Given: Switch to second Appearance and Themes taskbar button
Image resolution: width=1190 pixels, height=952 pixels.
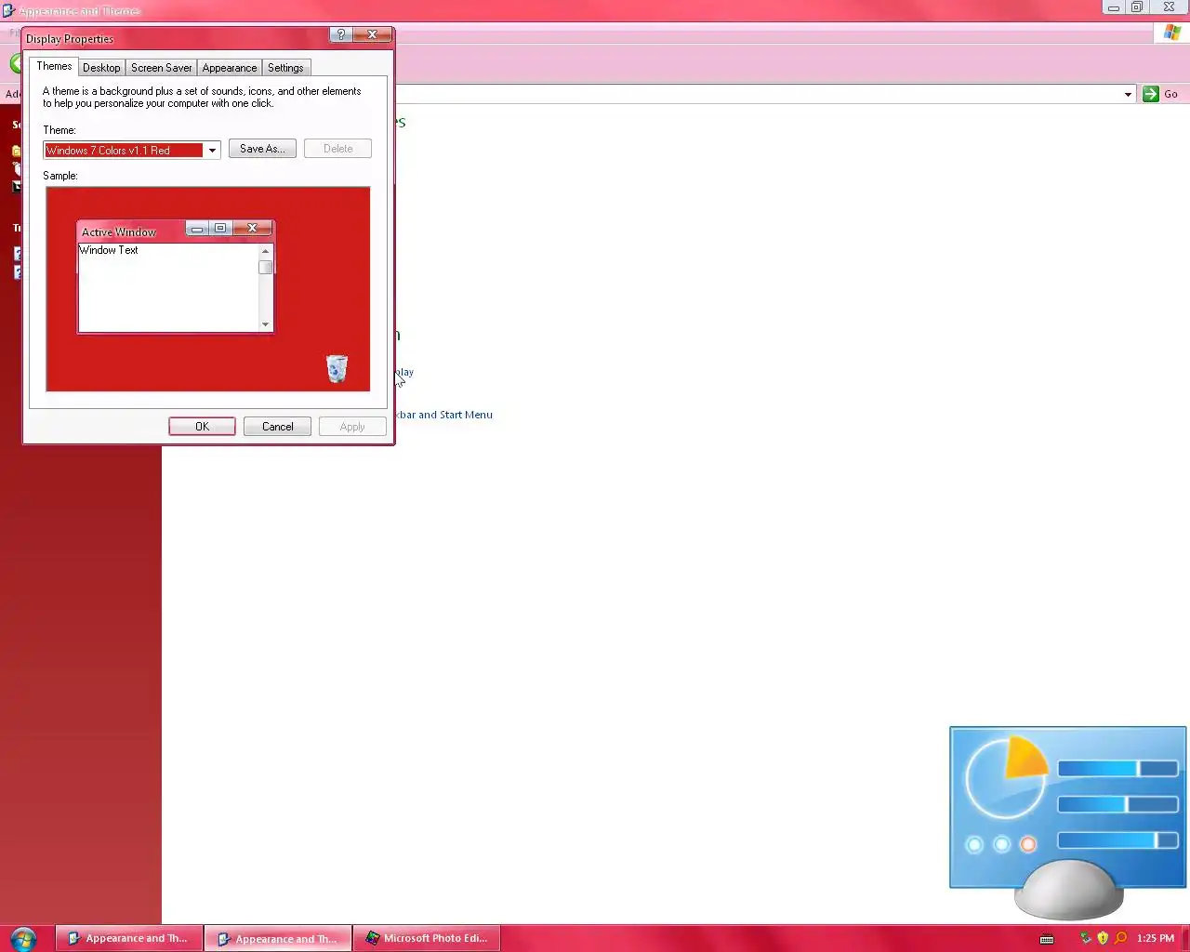Looking at the screenshot, I should pyautogui.click(x=278, y=938).
